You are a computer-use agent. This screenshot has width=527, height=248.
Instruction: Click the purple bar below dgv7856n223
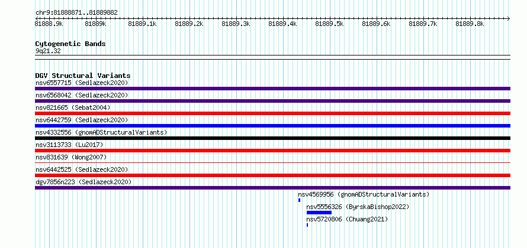click(x=272, y=188)
